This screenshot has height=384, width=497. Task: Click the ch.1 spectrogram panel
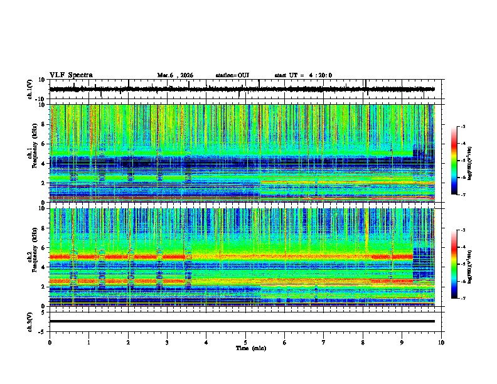tap(242, 153)
